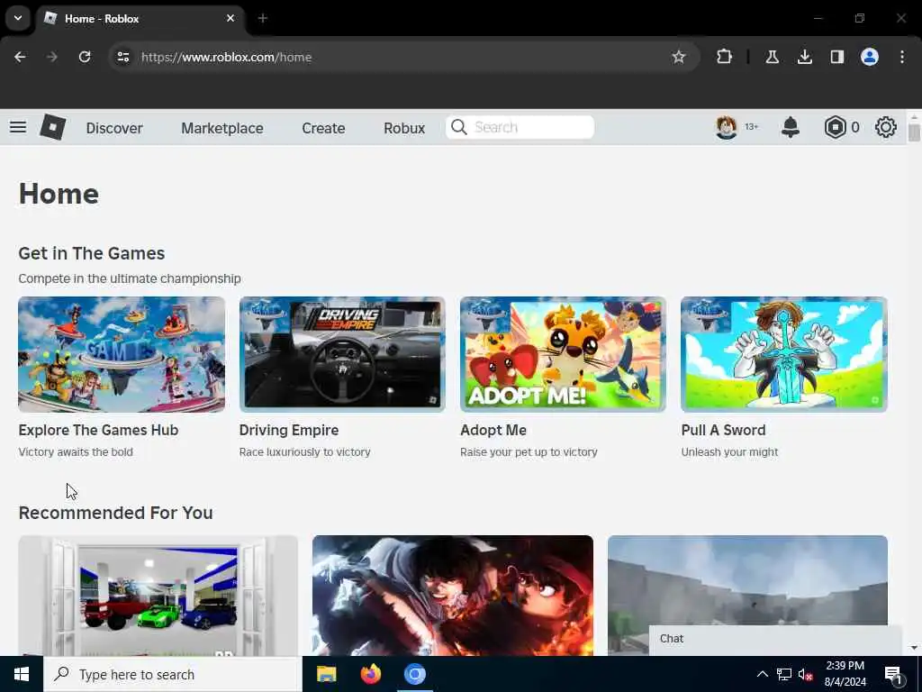Open the browser extensions puzzle icon
Screen dimensions: 922x692
[x=725, y=57]
